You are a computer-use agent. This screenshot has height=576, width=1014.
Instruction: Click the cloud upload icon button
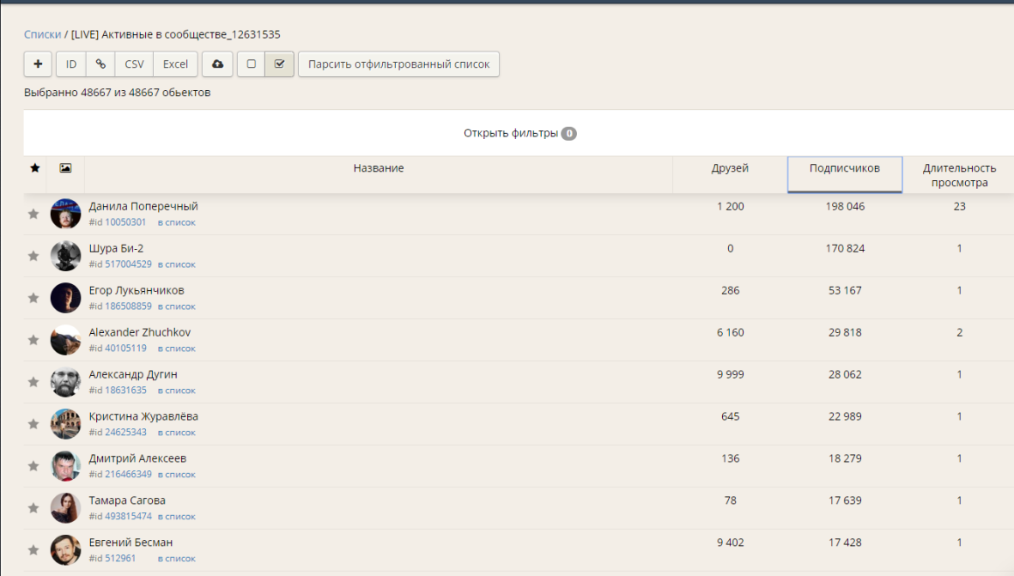pyautogui.click(x=217, y=64)
